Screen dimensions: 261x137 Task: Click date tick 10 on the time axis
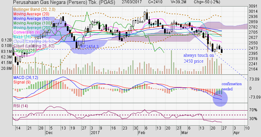[x=247, y=128]
